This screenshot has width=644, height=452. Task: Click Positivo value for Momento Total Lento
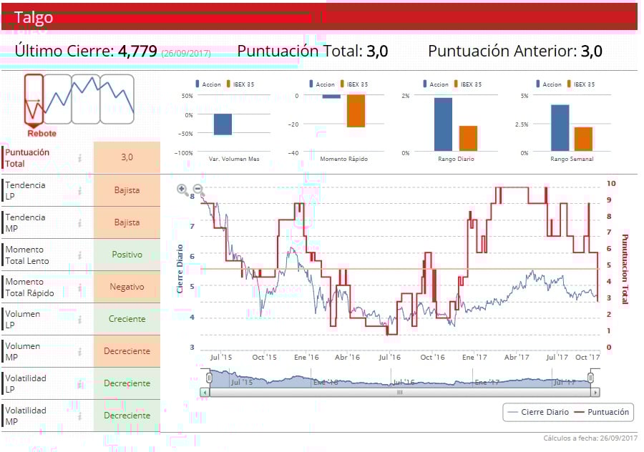pyautogui.click(x=127, y=255)
